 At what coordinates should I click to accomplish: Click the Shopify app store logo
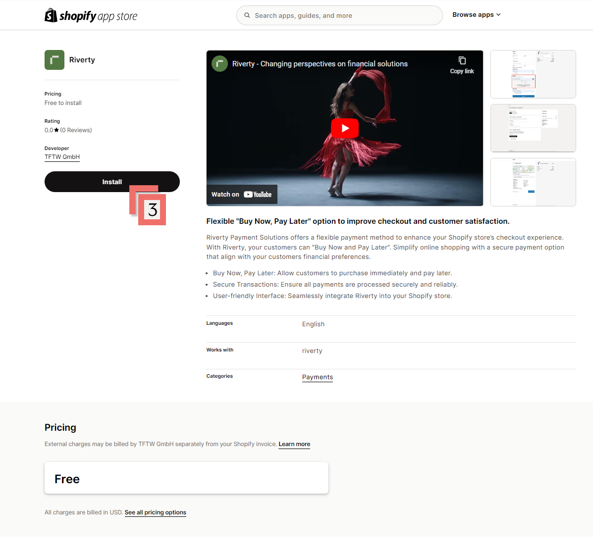pyautogui.click(x=91, y=16)
